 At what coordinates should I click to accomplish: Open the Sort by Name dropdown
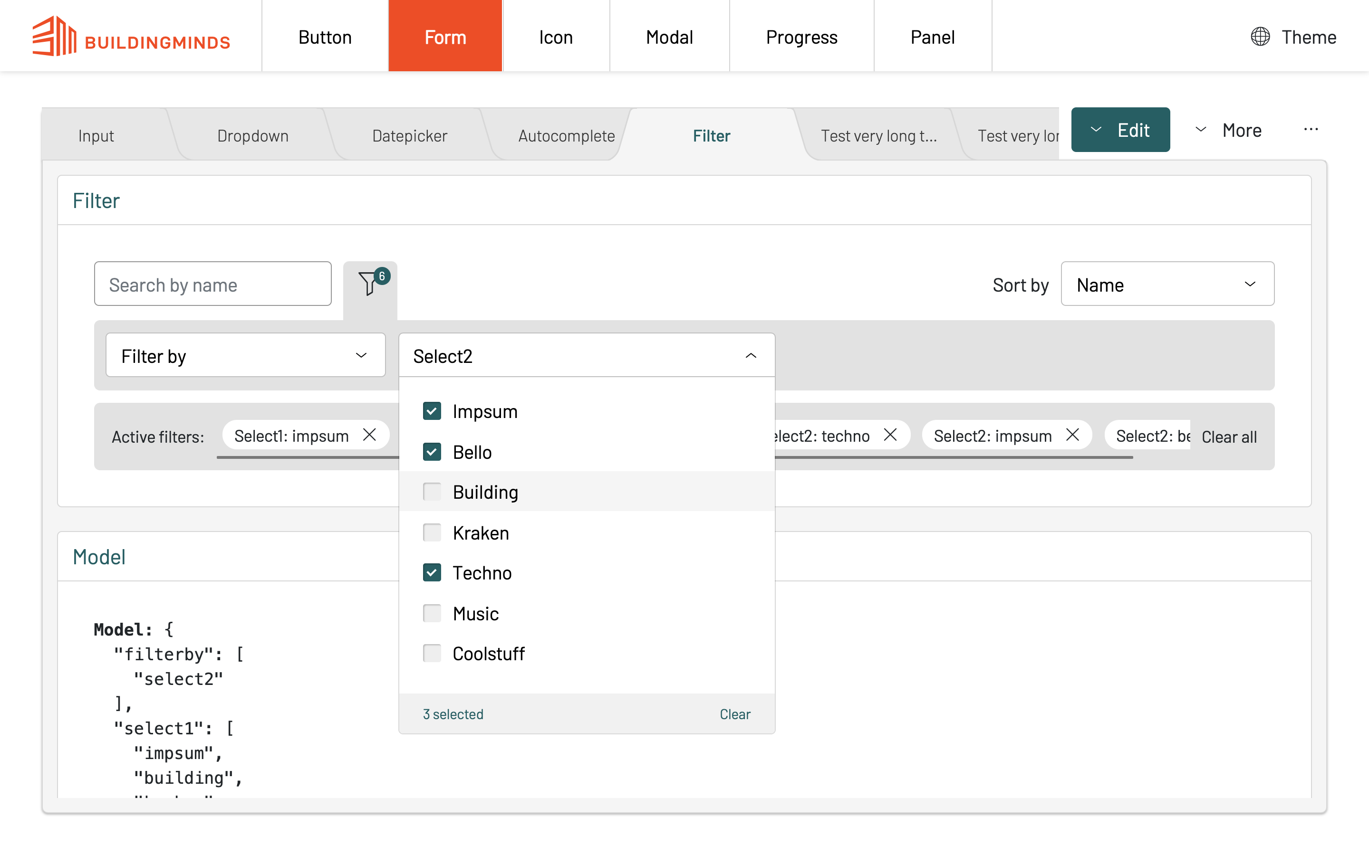point(1167,284)
